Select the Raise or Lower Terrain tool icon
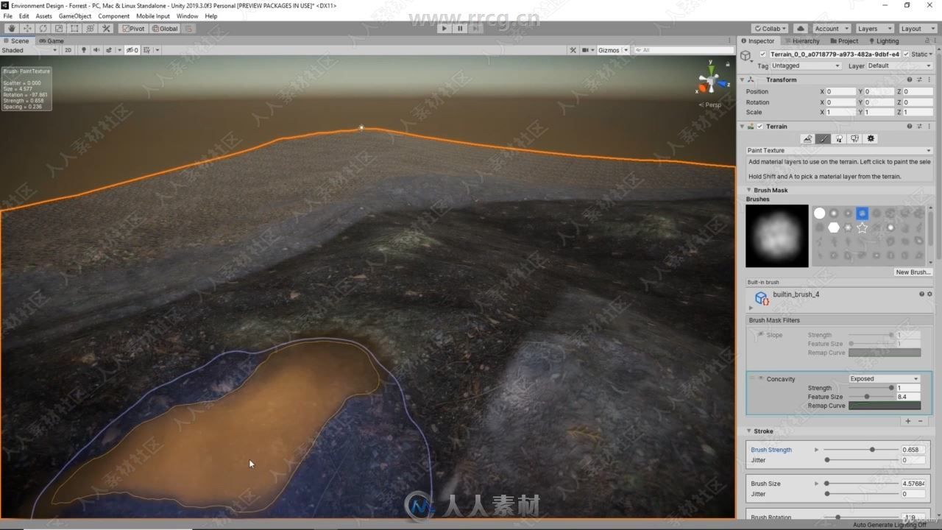The width and height of the screenshot is (942, 530). click(807, 138)
